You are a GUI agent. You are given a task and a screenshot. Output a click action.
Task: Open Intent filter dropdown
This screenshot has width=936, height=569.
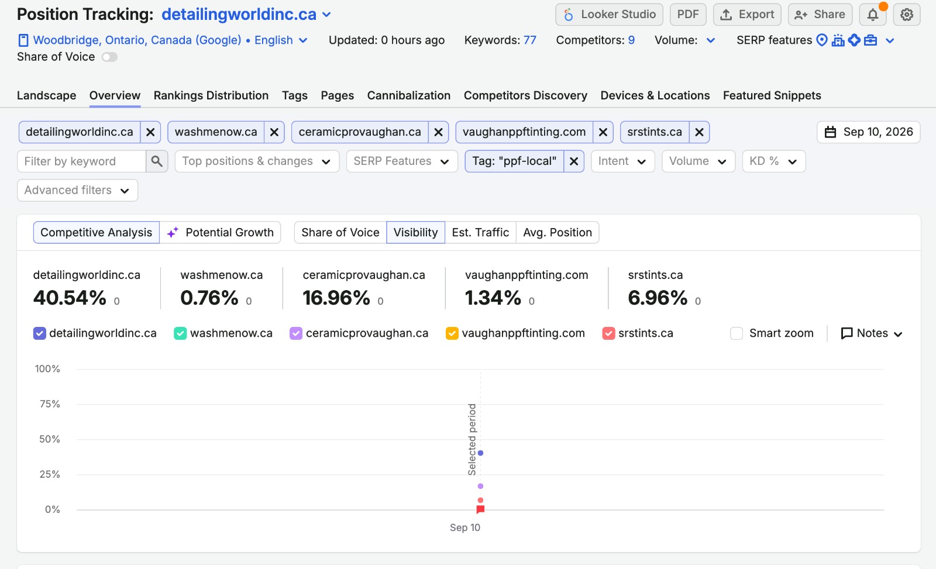[x=622, y=161]
